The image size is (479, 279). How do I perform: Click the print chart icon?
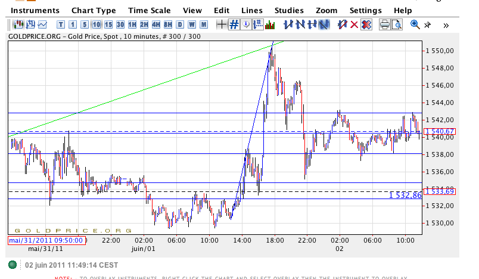[x=385, y=24]
